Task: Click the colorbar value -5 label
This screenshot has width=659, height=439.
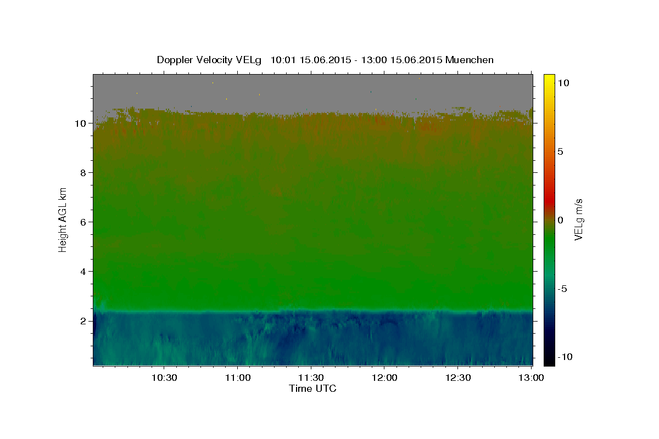Action: pyautogui.click(x=562, y=289)
